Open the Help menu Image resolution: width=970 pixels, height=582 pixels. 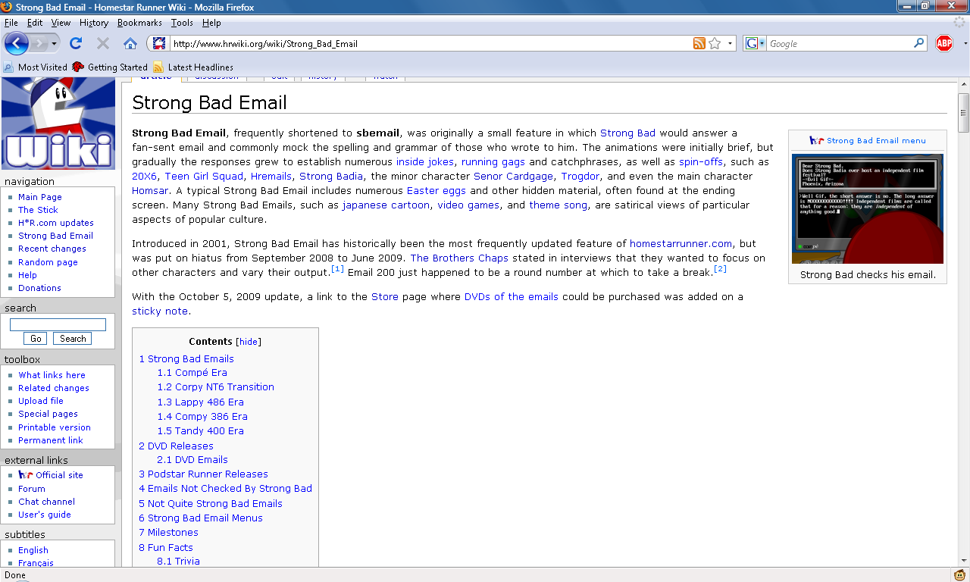click(x=211, y=23)
